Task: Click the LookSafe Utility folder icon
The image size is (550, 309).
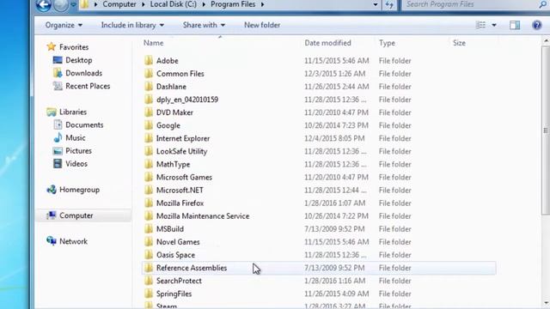Action: coord(149,151)
